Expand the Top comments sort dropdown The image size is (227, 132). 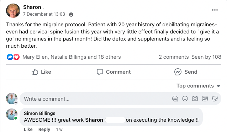click(x=198, y=86)
